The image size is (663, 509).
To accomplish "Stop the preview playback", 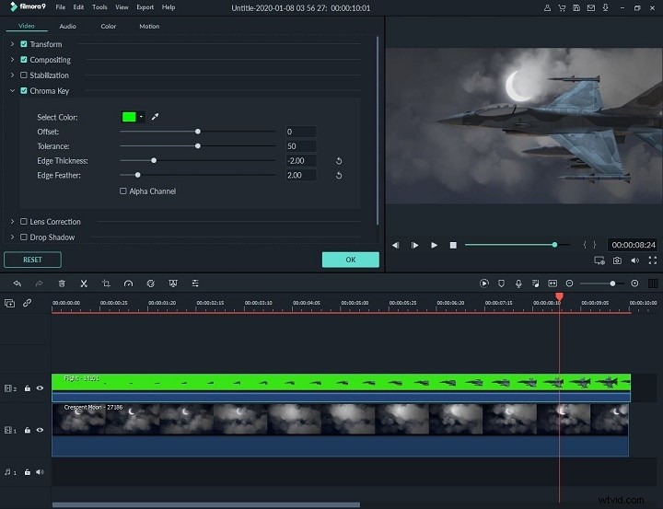I will tap(453, 245).
